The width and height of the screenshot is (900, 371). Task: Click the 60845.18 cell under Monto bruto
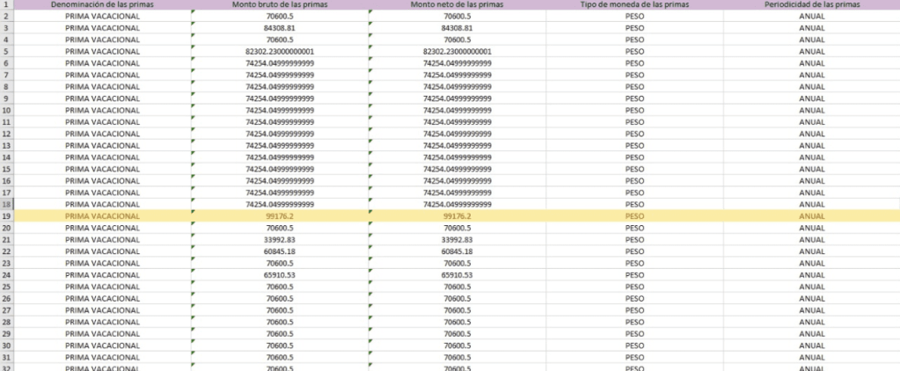click(x=279, y=251)
